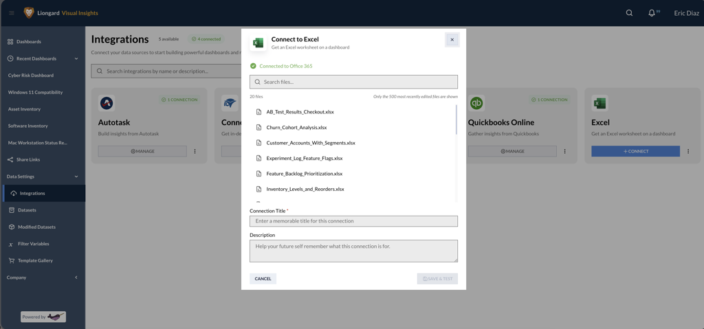Click Connect on Excel card
The height and width of the screenshot is (329, 704).
636,151
